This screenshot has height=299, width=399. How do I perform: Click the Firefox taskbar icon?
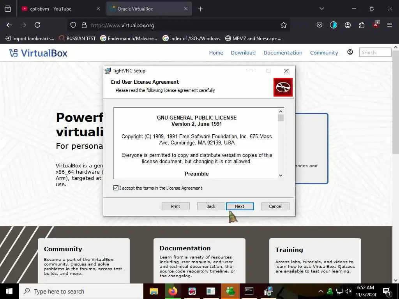(173, 291)
